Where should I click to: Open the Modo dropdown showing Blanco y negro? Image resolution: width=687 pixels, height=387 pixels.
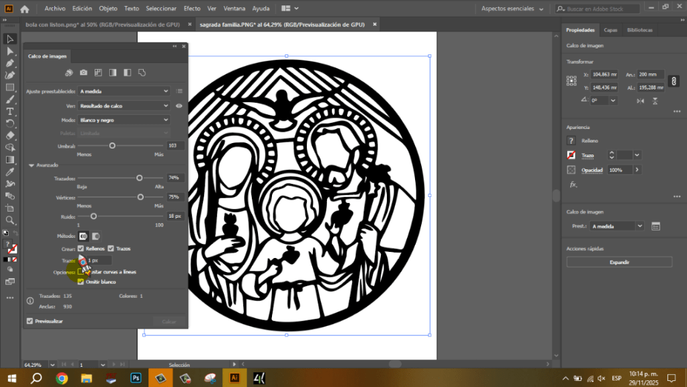pos(124,120)
